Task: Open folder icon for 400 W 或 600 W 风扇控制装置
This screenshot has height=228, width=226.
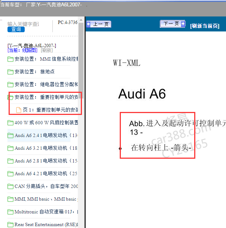Action: point(10,122)
